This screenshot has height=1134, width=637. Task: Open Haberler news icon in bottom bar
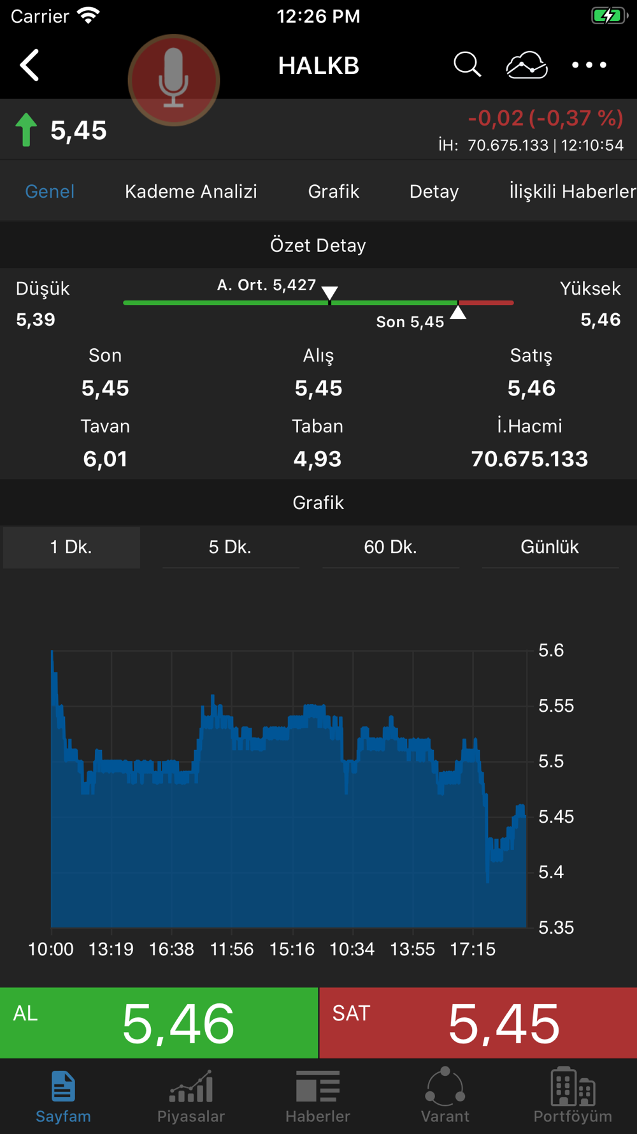click(x=318, y=1086)
